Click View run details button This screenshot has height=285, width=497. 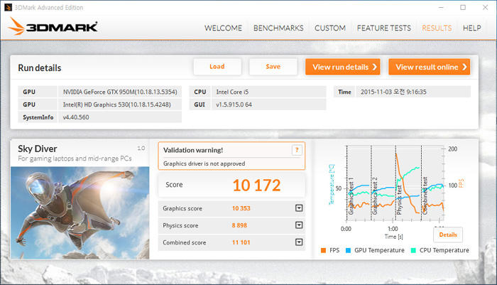click(343, 67)
